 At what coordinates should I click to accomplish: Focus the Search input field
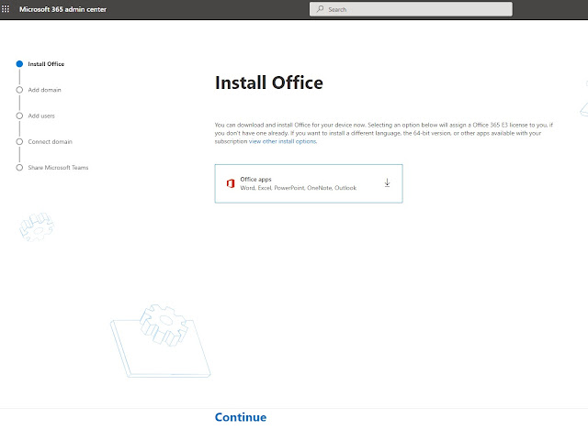(x=411, y=9)
